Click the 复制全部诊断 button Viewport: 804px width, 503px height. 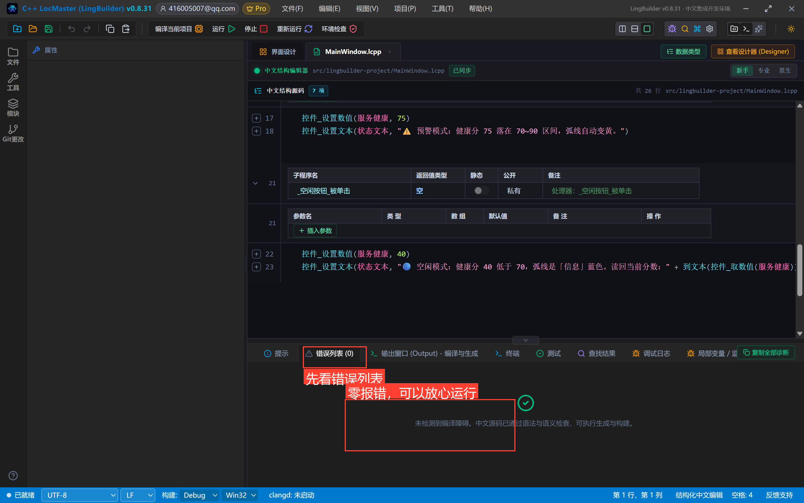click(x=766, y=353)
